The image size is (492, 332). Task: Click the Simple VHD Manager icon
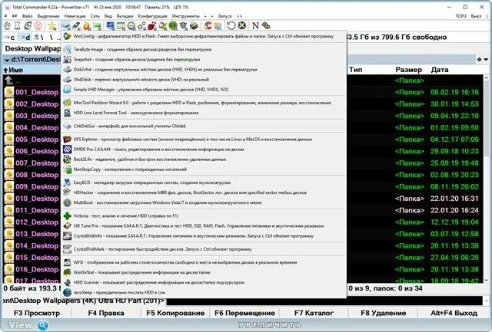point(67,90)
